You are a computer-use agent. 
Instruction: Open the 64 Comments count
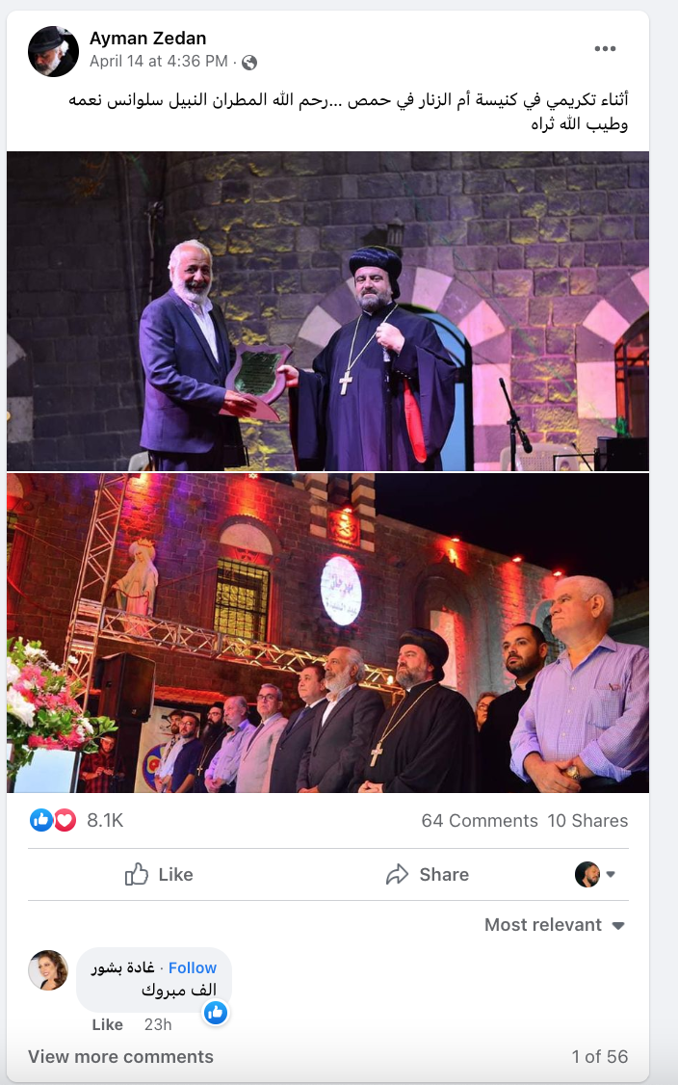pos(480,821)
